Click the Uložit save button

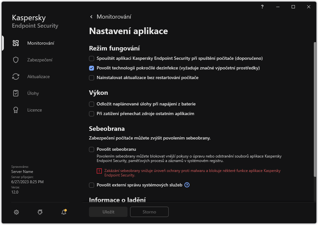point(108,212)
